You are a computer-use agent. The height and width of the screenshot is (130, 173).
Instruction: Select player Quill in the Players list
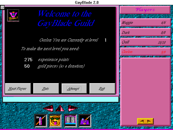click(145, 42)
